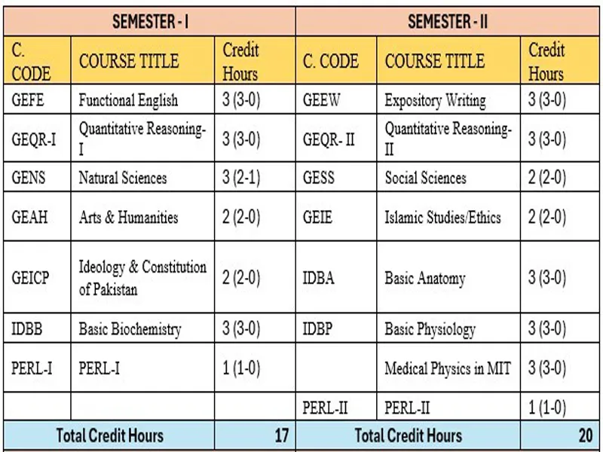Click Medical Physics in MIT cell

click(447, 368)
